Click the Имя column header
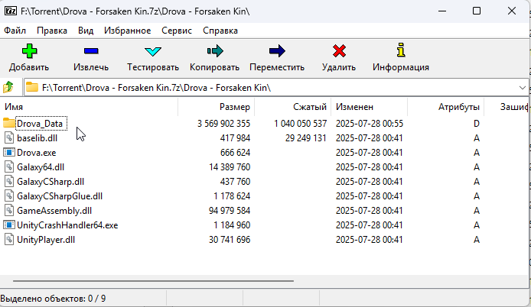531x307 pixels. (14, 107)
